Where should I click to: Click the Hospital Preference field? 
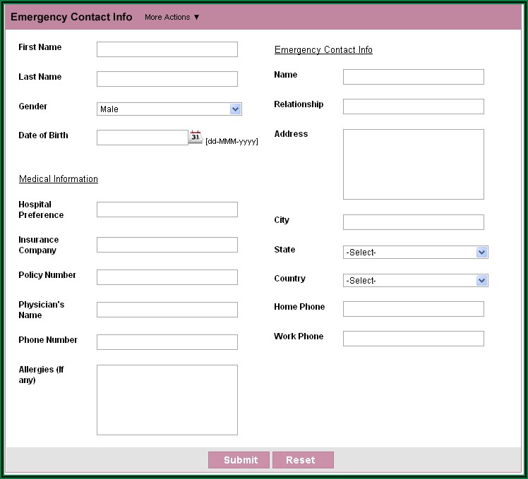[167, 210]
